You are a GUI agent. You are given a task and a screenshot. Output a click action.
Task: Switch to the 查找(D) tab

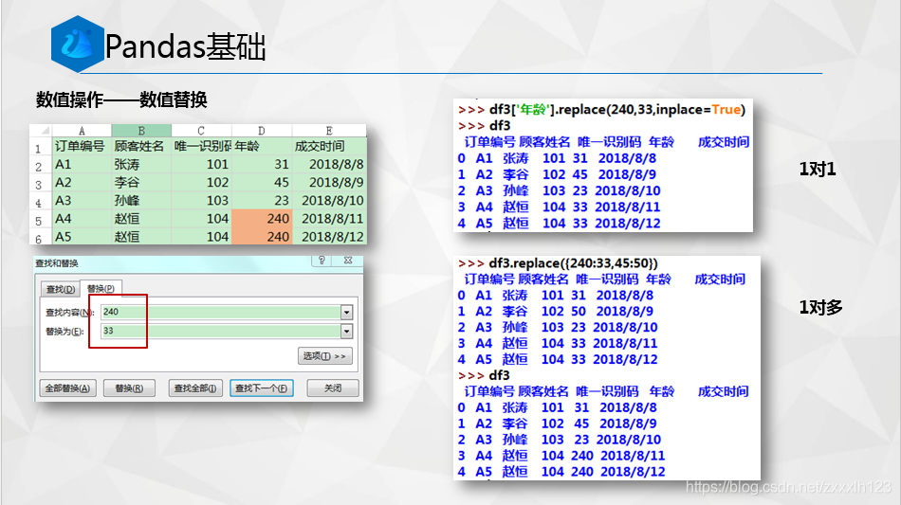[x=61, y=289]
